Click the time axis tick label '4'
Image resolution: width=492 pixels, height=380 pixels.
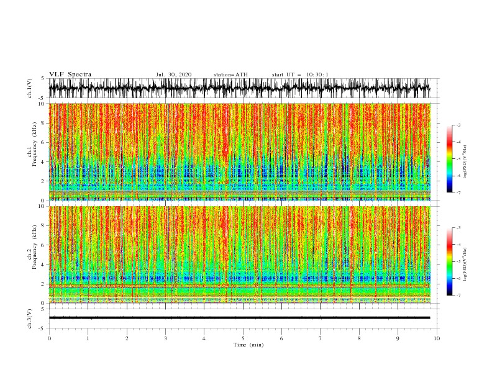[204, 338]
